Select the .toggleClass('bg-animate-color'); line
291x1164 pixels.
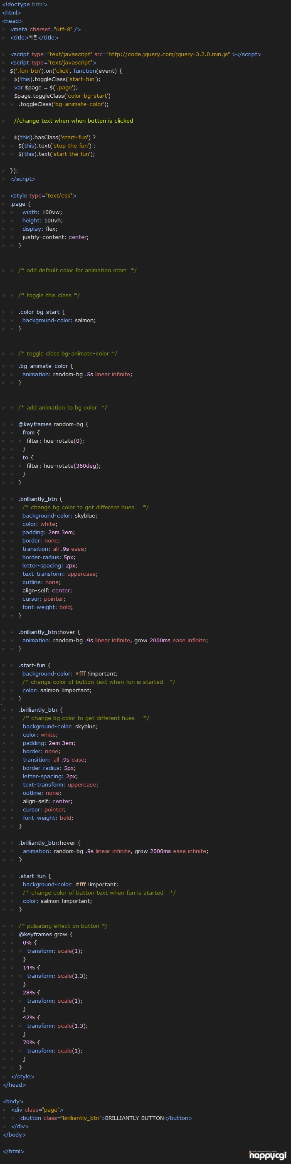pyautogui.click(x=63, y=104)
